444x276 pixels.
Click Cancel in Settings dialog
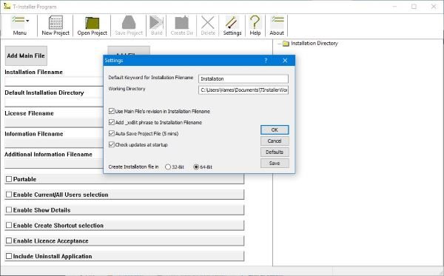pos(275,141)
